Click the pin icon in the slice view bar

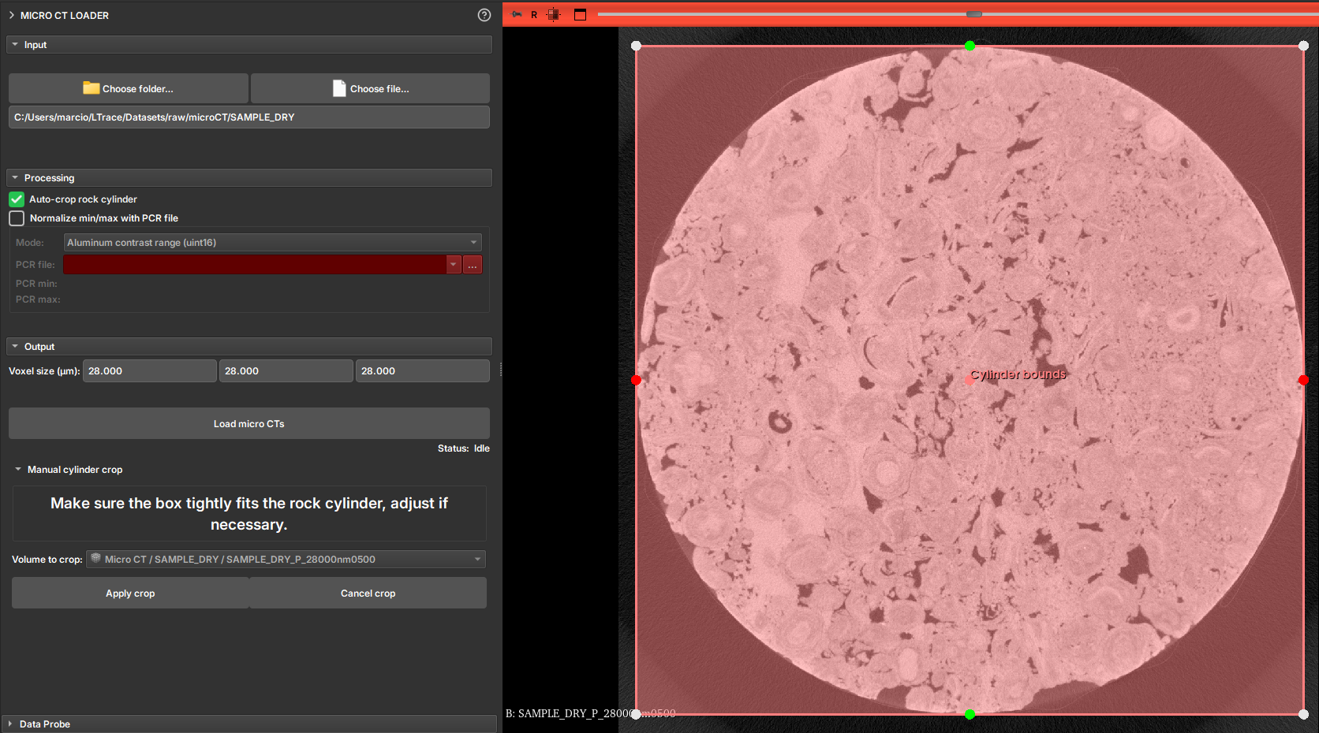point(517,14)
